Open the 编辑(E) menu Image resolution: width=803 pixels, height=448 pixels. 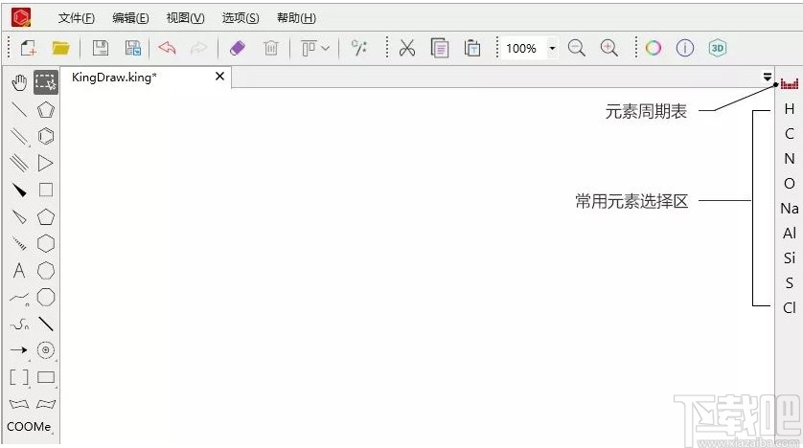coord(130,18)
